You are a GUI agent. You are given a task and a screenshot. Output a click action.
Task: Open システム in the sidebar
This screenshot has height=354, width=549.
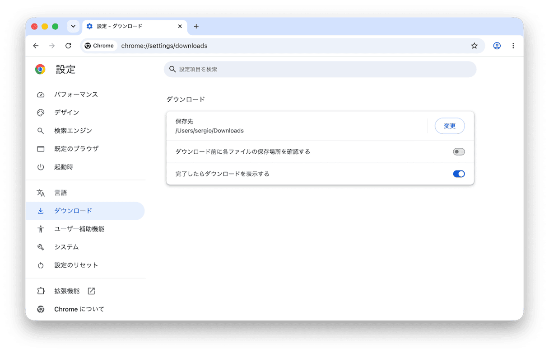tap(85, 247)
